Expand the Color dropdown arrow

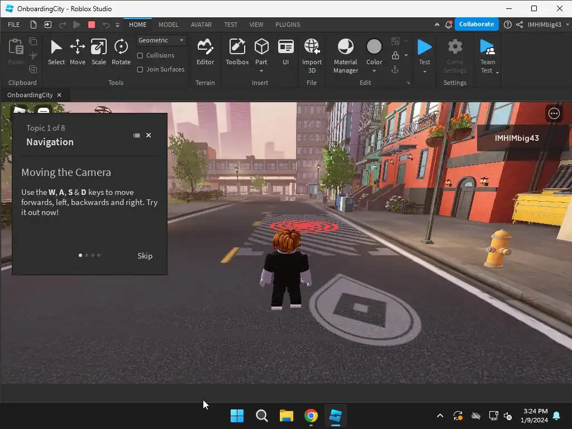click(x=374, y=71)
